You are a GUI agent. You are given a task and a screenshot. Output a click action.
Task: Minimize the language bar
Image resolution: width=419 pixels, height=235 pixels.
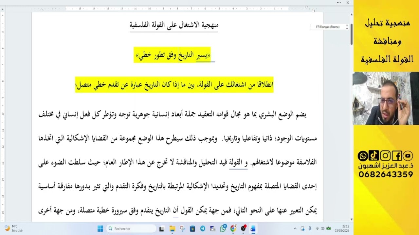(347, 26)
